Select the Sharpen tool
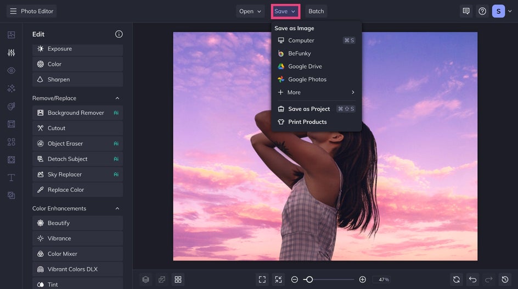This screenshot has height=289, width=518. (x=77, y=79)
